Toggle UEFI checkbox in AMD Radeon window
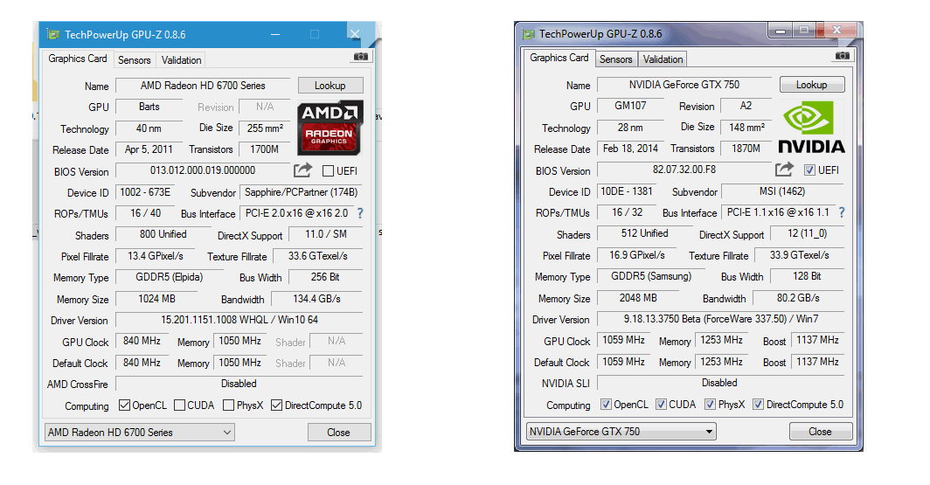The width and height of the screenshot is (930, 485). pos(328,170)
